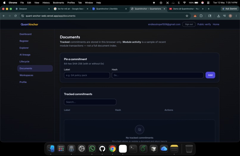
Task: Click the Hash input field
Action: click(158, 75)
